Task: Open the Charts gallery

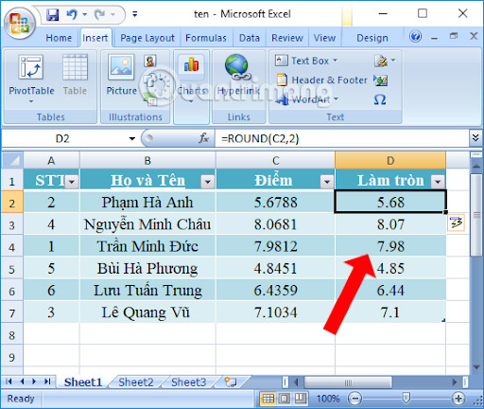Action: (x=191, y=79)
